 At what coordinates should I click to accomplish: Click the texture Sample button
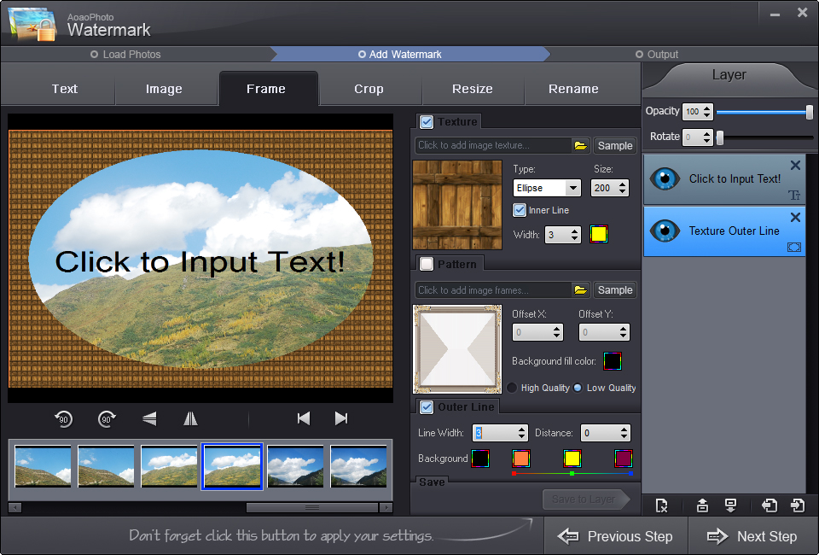(614, 145)
